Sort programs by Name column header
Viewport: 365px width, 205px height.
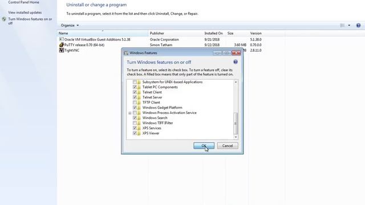pos(103,33)
